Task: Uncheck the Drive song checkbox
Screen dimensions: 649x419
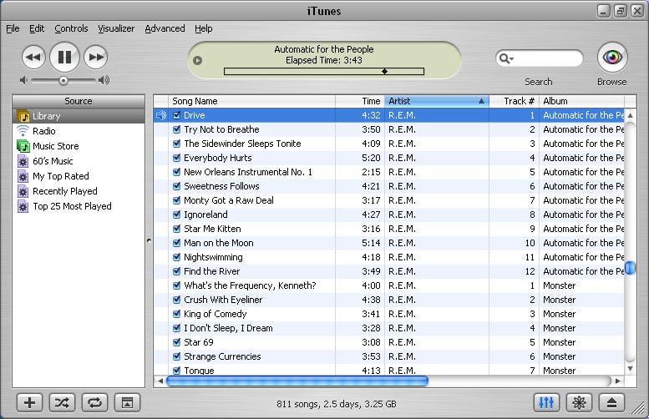Action: [x=177, y=115]
